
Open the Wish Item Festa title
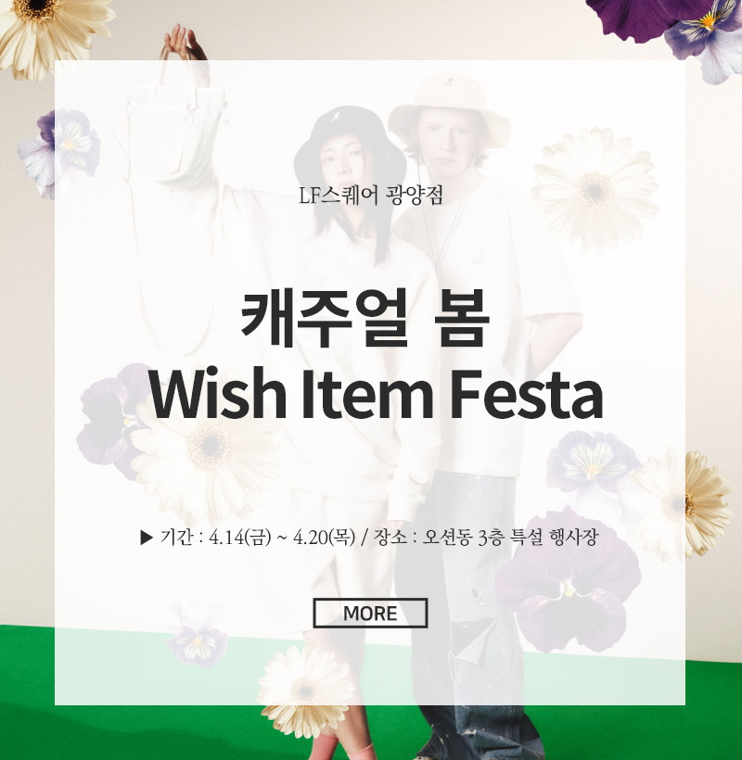pyautogui.click(x=376, y=395)
